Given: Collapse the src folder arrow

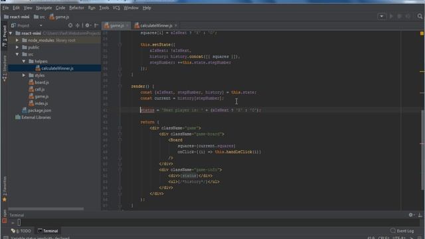Looking at the screenshot, I should point(17,54).
